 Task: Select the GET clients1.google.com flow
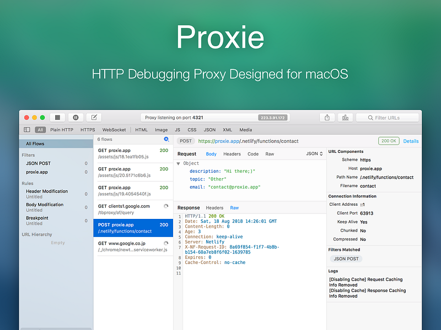click(133, 210)
